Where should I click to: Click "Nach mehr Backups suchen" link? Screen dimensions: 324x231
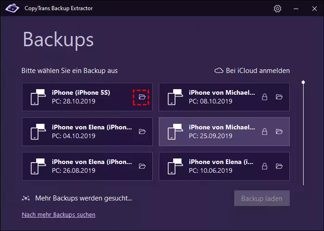58,214
